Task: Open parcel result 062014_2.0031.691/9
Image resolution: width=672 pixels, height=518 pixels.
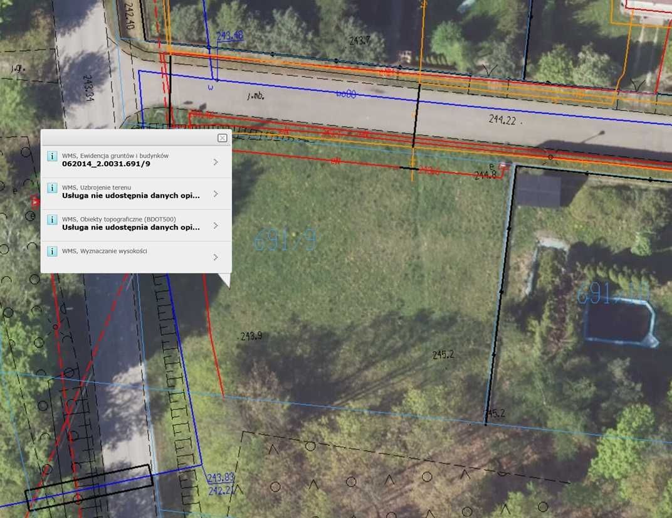Action: coord(106,164)
